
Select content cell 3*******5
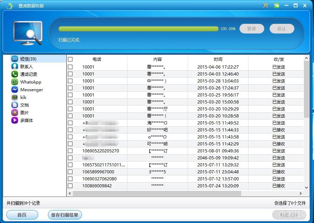[x=157, y=172]
